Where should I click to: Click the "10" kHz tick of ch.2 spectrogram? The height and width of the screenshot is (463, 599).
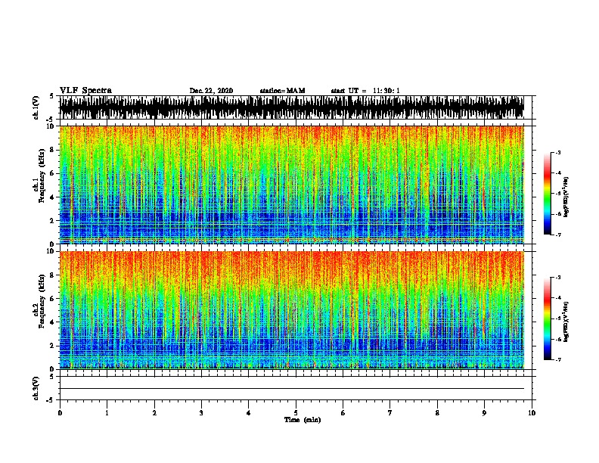click(x=51, y=251)
